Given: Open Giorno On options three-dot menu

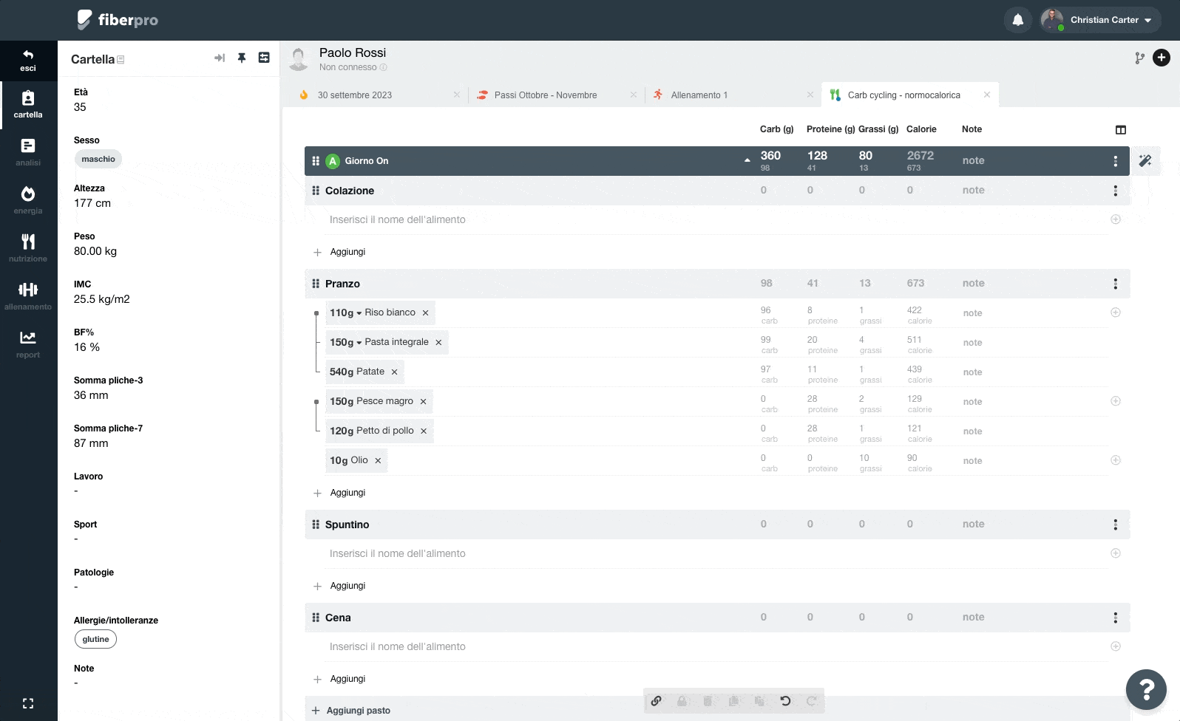Looking at the screenshot, I should click(1116, 161).
